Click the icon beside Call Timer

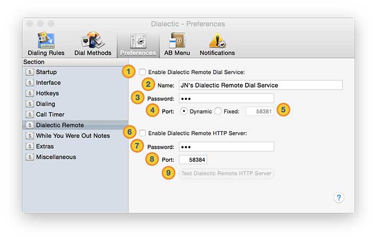point(30,115)
